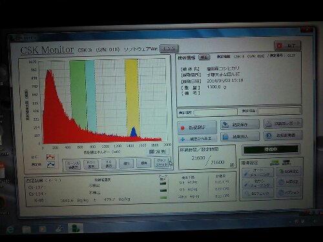This screenshot has width=323, height=242.
Task: Click the auto tuning wrench button
Action: pos(258,172)
